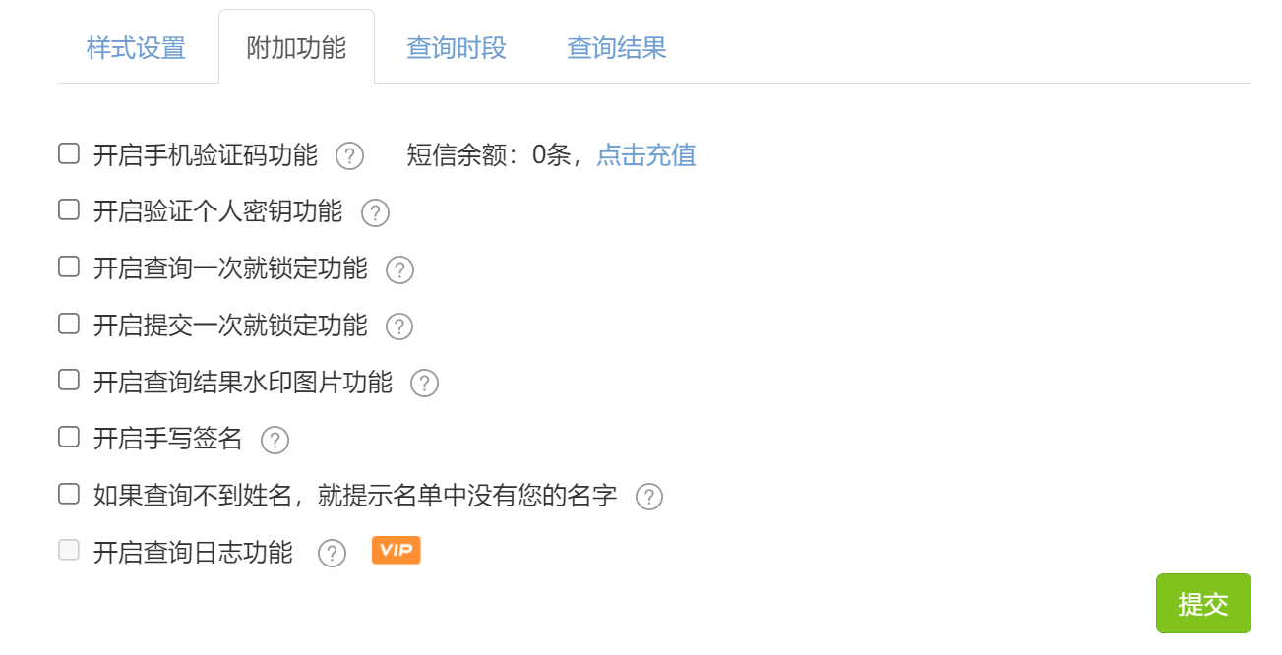Toggle the 开启提交一次就锁定功能 checkbox

(69, 324)
